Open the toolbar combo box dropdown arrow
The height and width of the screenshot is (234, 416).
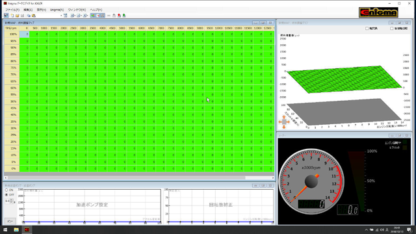point(61,16)
